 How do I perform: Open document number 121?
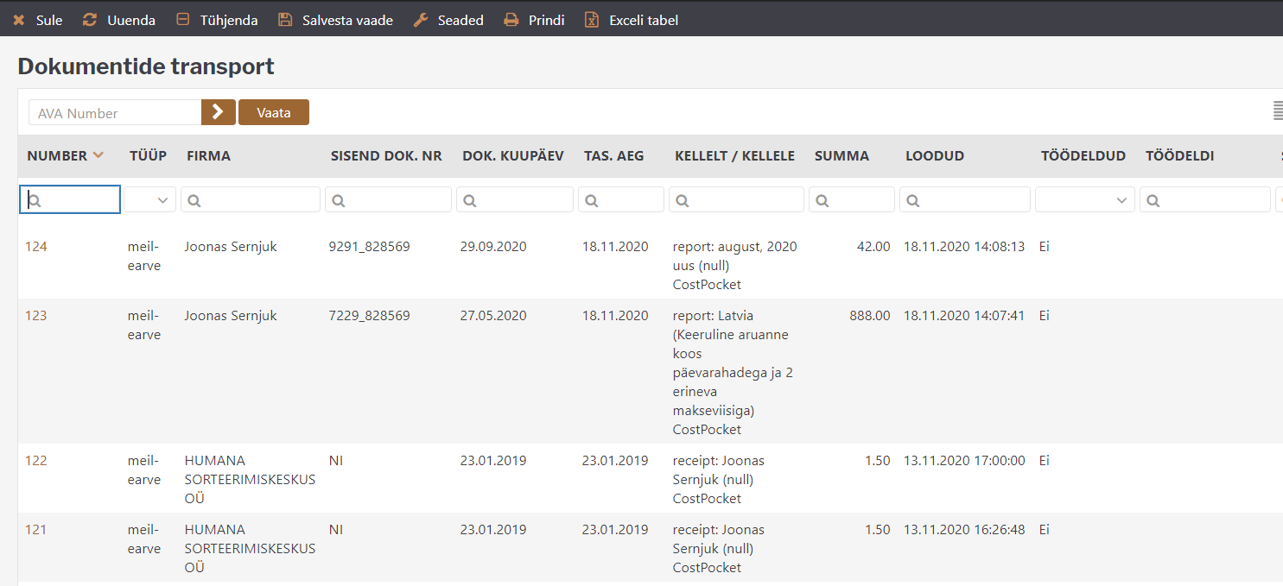(36, 530)
